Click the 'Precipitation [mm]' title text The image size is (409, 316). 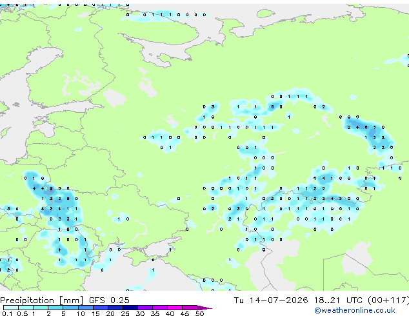point(42,301)
